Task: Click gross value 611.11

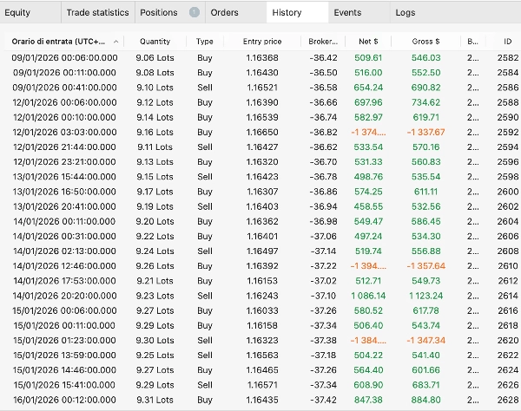Action: coord(425,192)
